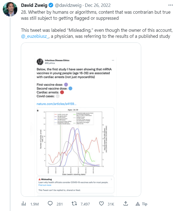Click the view analytics bar chart icon
Screen dimensions: 176x211
pyautogui.click(x=24, y=204)
